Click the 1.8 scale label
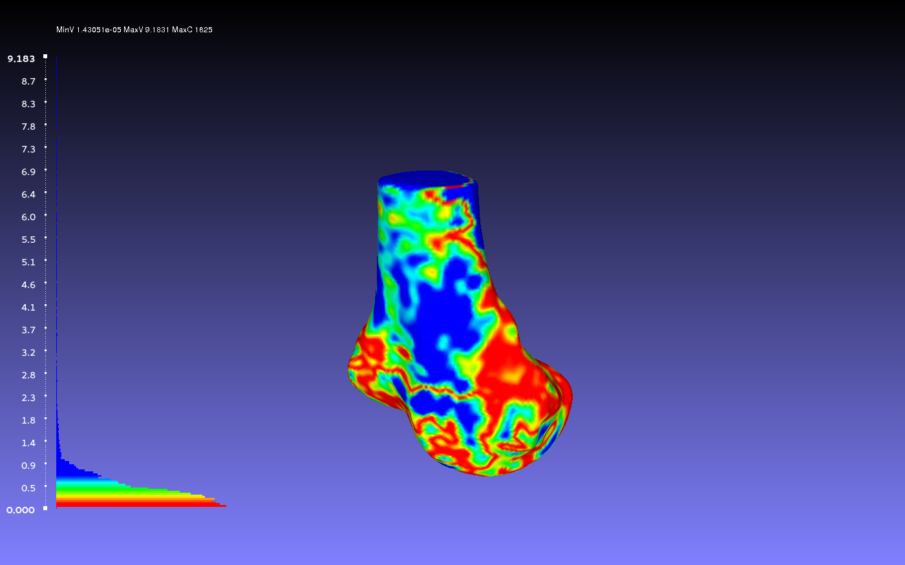The height and width of the screenshot is (565, 905). (x=28, y=420)
